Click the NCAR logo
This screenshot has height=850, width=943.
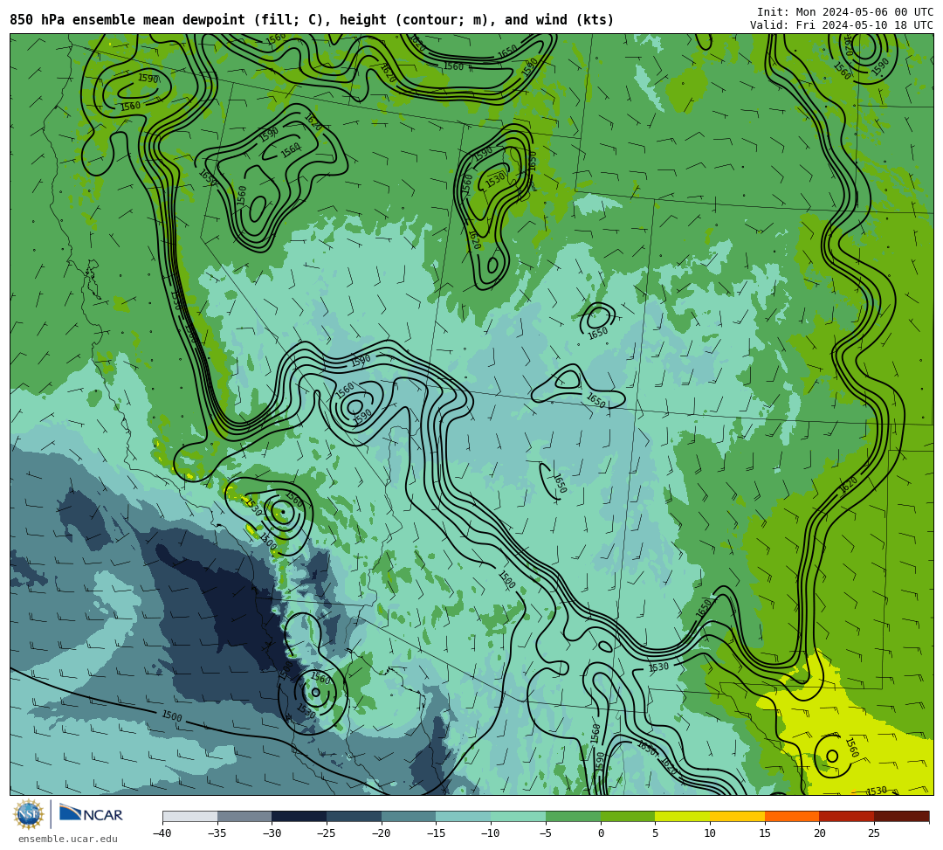(x=91, y=814)
